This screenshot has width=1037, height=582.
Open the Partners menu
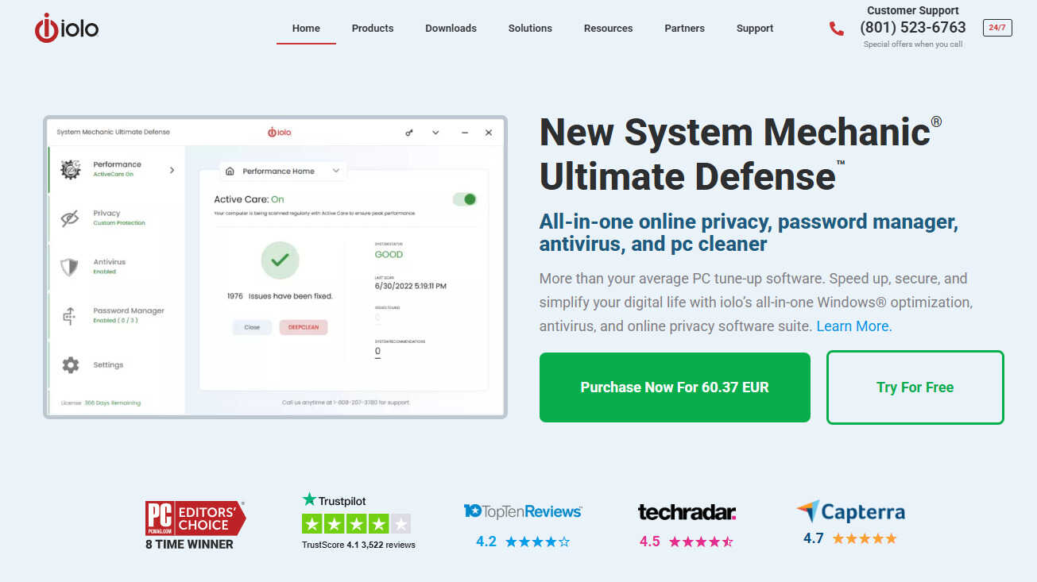684,28
